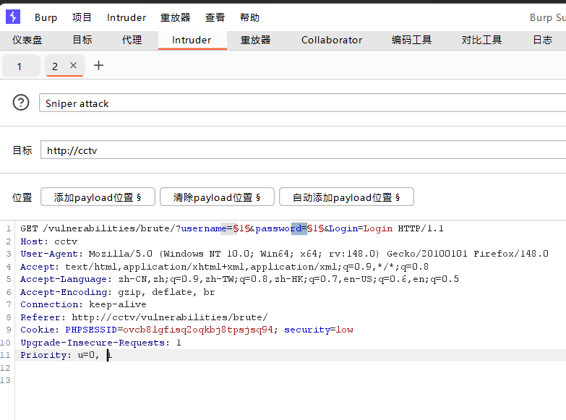
Task: Click the Login=Login parameter in request
Action: 361,228
